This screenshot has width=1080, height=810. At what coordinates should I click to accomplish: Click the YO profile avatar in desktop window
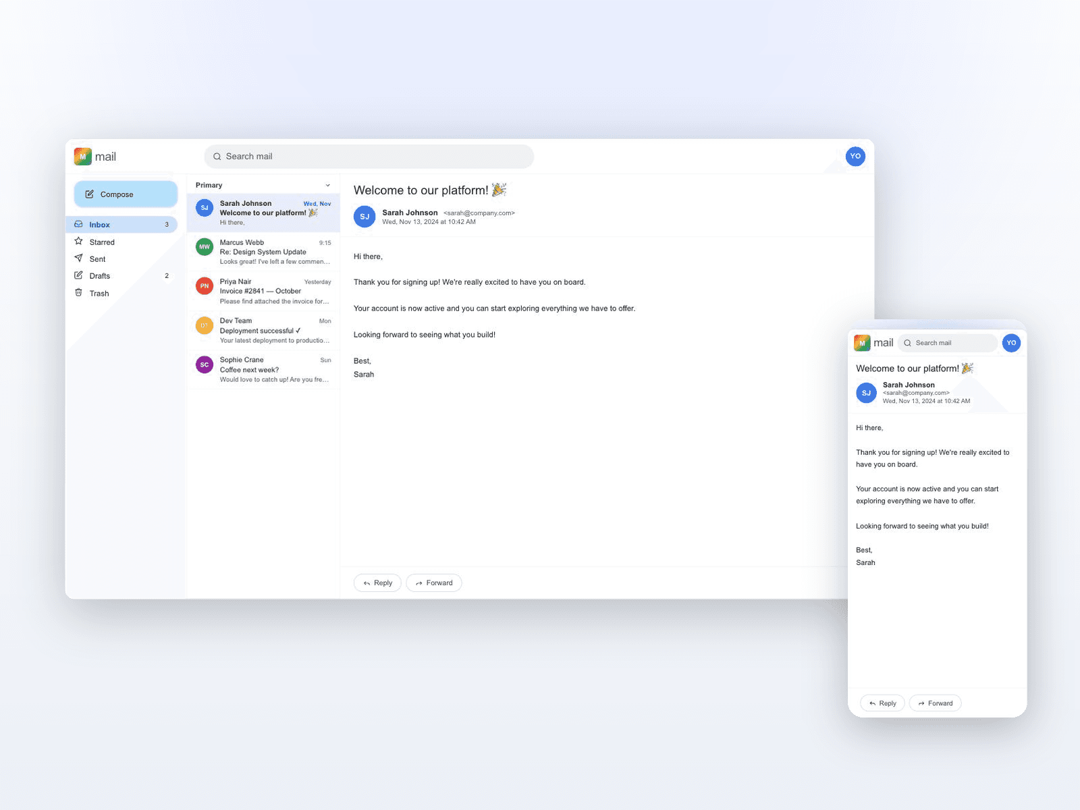pyautogui.click(x=855, y=156)
